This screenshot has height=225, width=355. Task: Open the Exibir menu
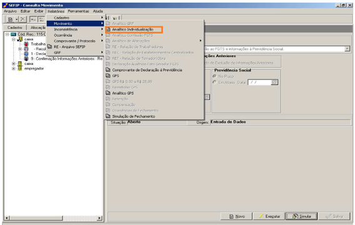point(39,11)
